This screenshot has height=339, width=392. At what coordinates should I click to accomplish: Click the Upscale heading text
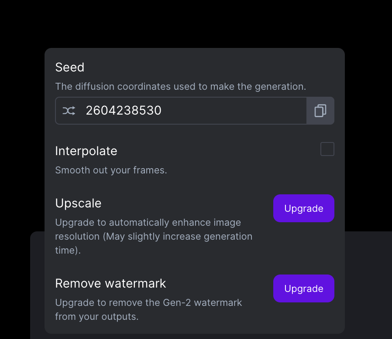point(78,203)
